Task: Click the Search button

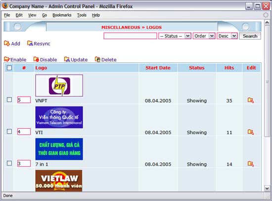Action: click(250, 36)
